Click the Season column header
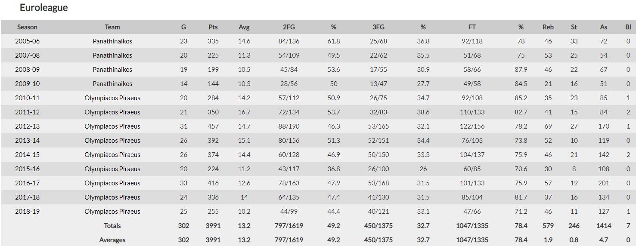Screen dimensions: 636x246 point(27,27)
